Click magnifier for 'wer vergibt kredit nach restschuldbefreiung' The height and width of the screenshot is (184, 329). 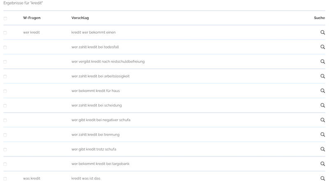coord(323,62)
